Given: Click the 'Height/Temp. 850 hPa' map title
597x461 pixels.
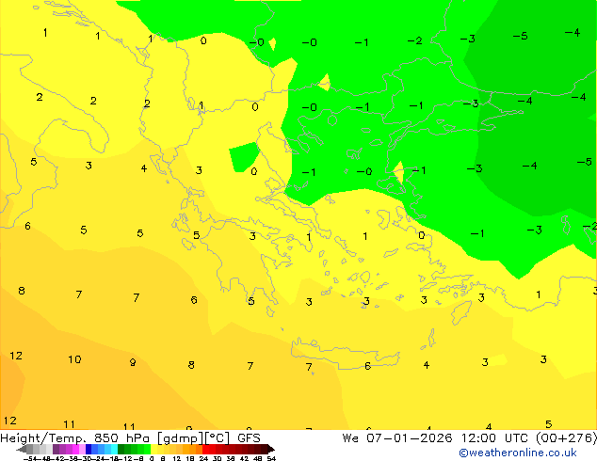Looking at the screenshot, I should click(74, 438).
